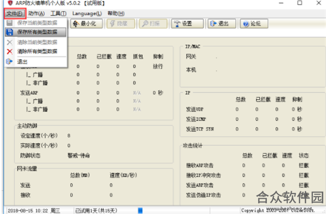Viewport: 326px width, 214px height.
Task: Open the 论坛 forum button
Action: tap(254, 24)
